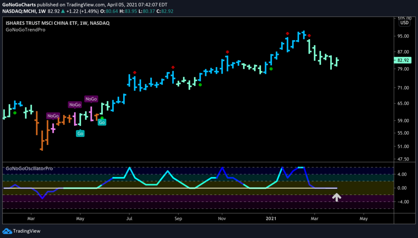Click the L:80.37 low value
The image size is (418, 238).
pyautogui.click(x=147, y=11)
